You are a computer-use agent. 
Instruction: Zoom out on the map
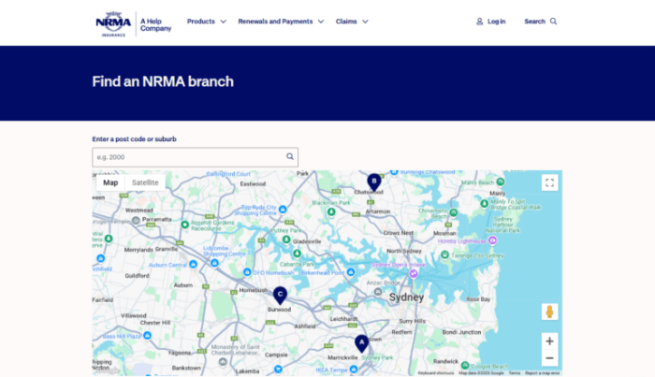click(x=549, y=359)
